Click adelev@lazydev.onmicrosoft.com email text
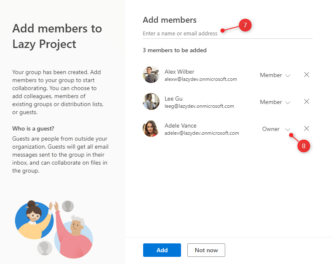This screenshot has width=333, height=264. [202, 133]
